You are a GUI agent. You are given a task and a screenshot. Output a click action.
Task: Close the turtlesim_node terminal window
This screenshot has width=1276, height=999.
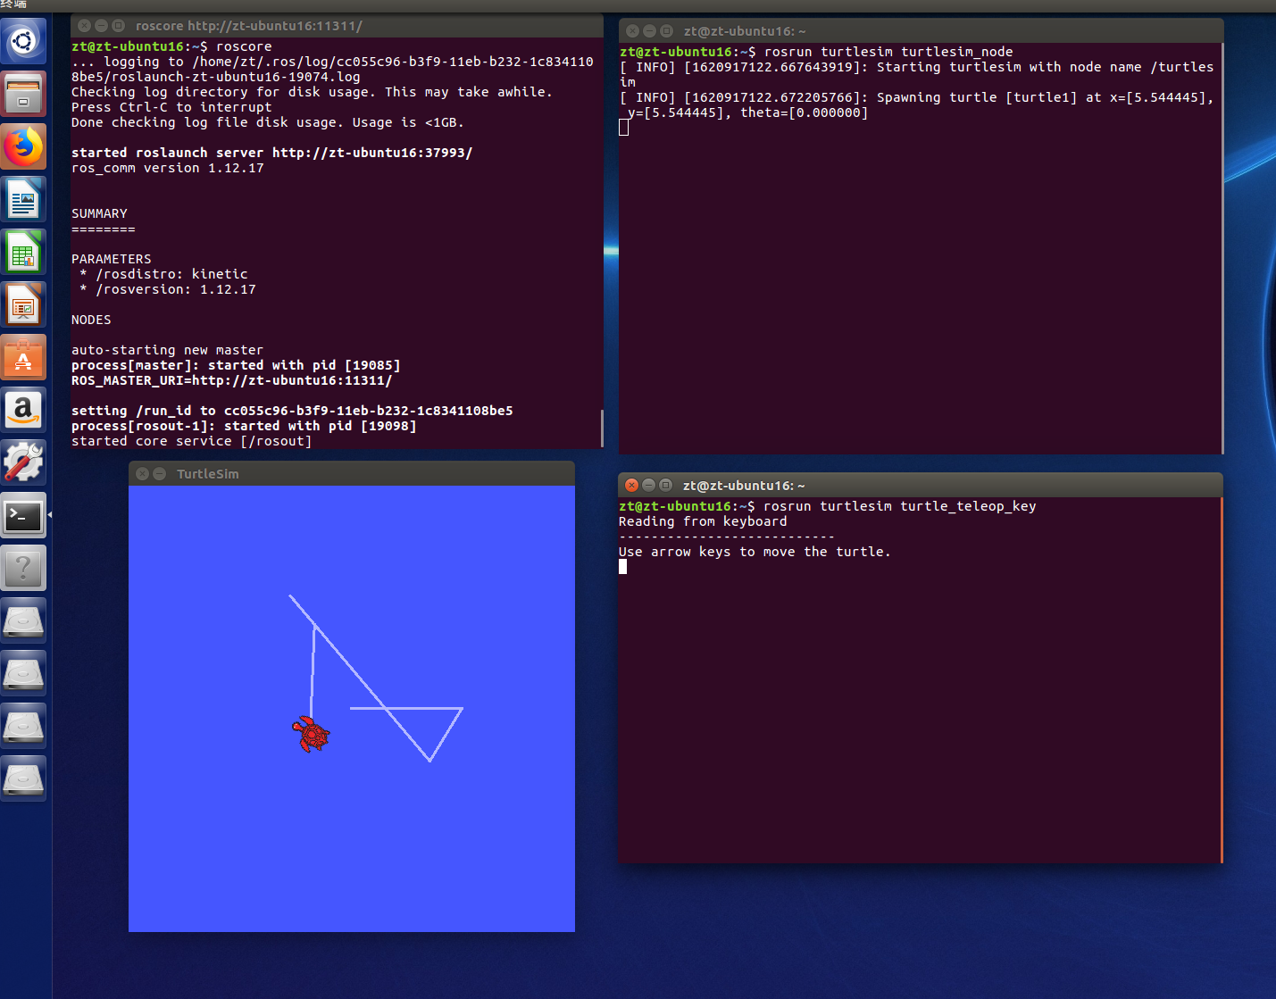point(632,30)
